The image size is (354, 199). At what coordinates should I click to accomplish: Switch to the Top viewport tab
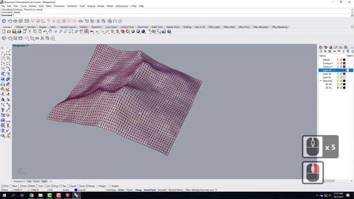click(x=29, y=181)
